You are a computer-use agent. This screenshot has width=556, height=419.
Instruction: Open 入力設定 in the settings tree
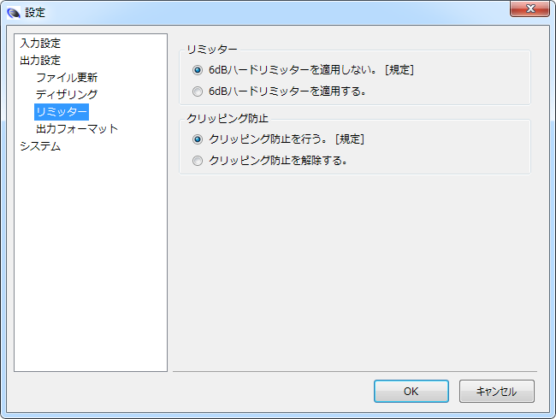tap(40, 43)
